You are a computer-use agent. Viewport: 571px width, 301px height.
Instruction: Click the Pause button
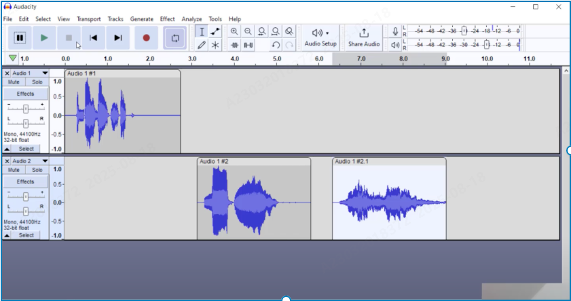20,37
